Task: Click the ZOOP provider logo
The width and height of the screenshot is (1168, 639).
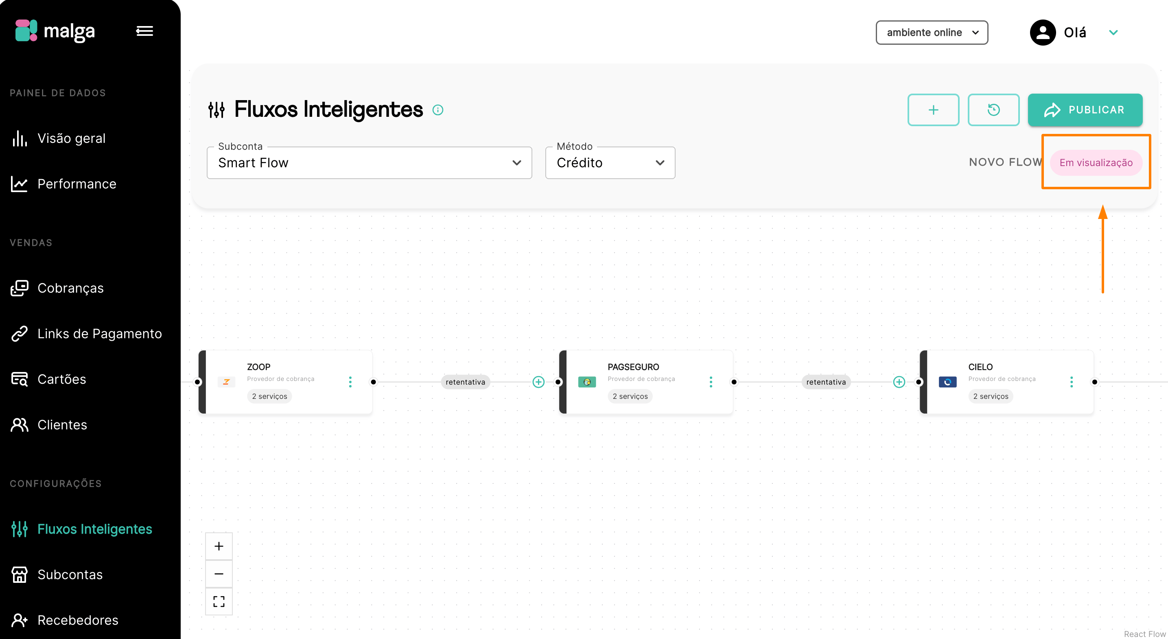Action: [x=226, y=382]
